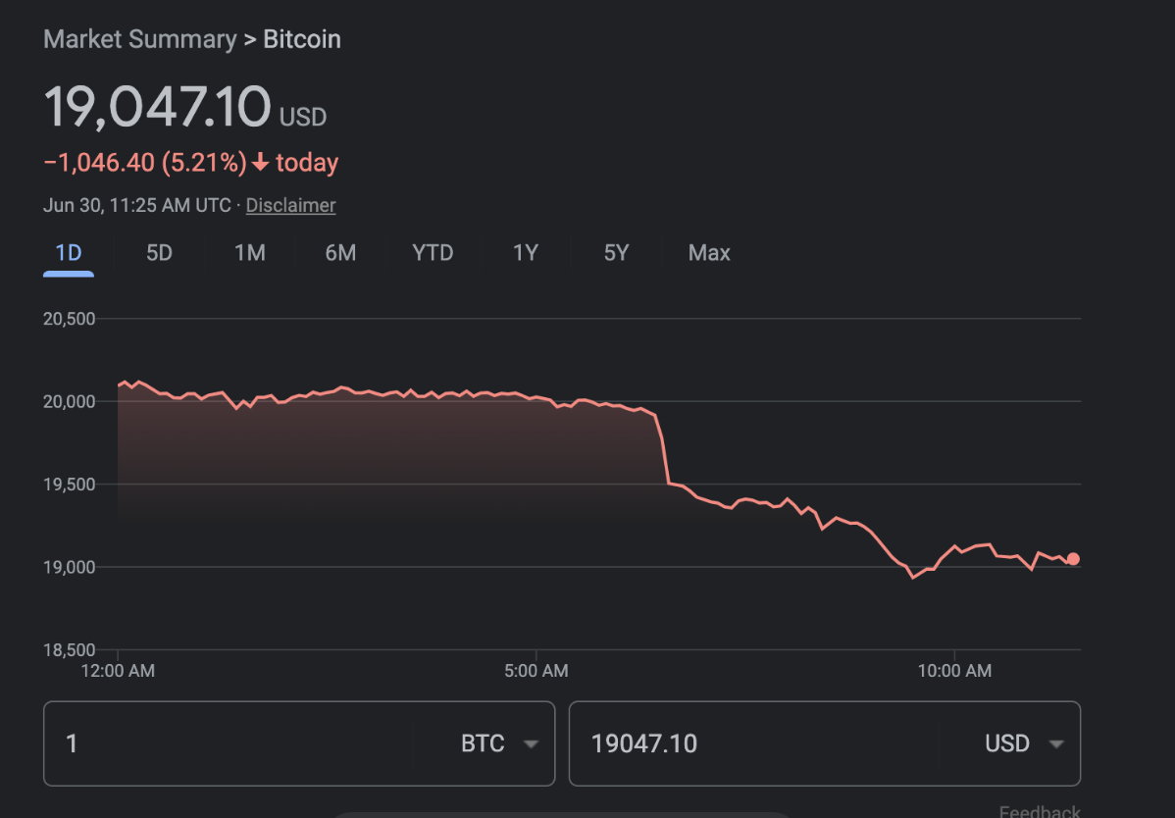The width and height of the screenshot is (1175, 818).
Task: View the 5Y price chart tab
Action: 616,253
